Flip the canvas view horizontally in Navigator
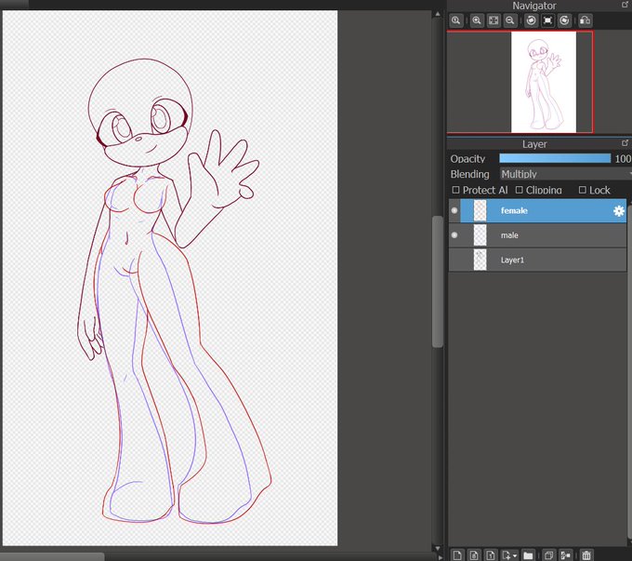 pyautogui.click(x=586, y=20)
